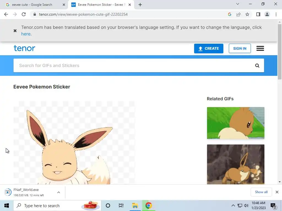Screen dimensions: 282x211
Task: Click the 'Related GIFs' heading
Action: [220, 99]
